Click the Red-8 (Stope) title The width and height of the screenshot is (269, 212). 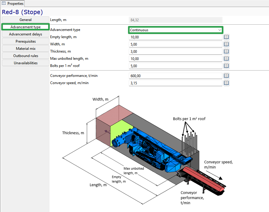22,12
